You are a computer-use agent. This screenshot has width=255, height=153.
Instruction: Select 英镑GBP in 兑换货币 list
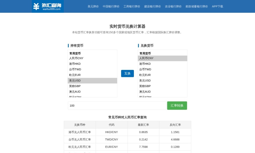(162, 86)
